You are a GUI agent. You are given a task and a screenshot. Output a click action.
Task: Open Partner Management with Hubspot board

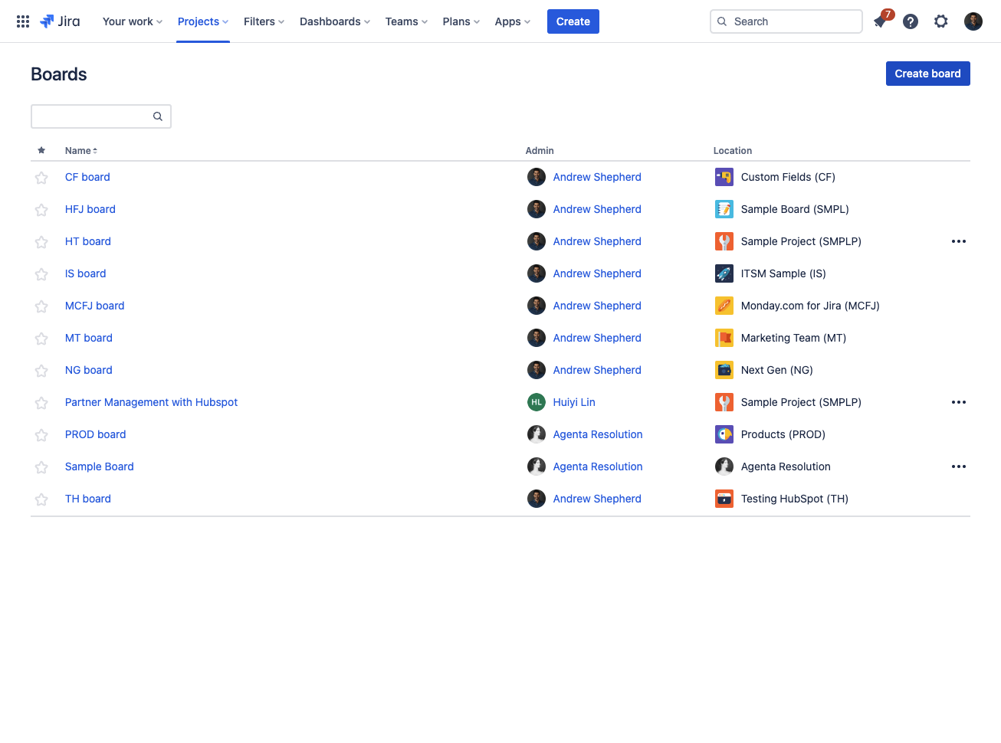(151, 402)
